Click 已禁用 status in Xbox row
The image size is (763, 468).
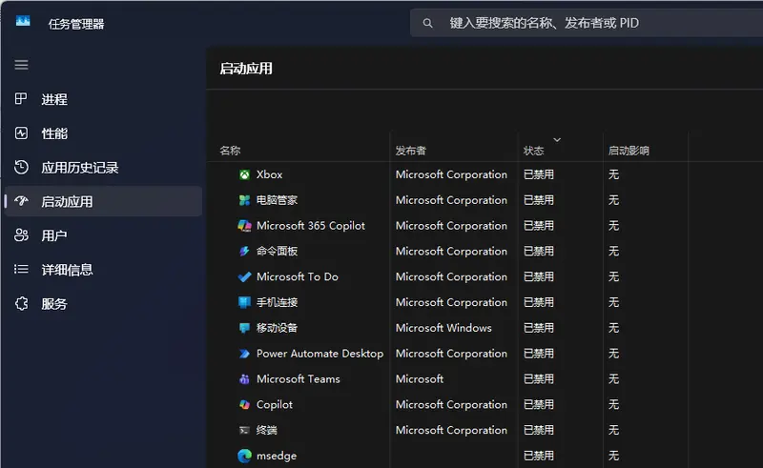pyautogui.click(x=538, y=174)
